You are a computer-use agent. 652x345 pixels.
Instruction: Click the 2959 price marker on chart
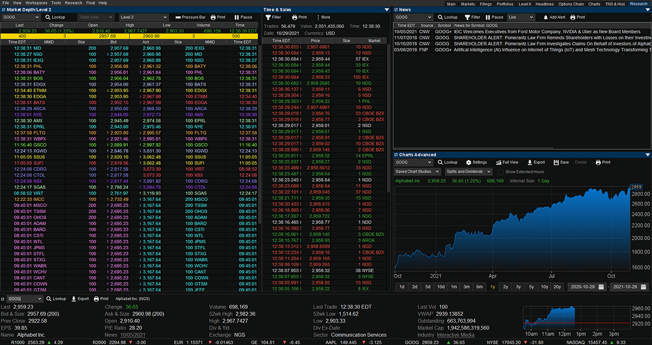637,187
